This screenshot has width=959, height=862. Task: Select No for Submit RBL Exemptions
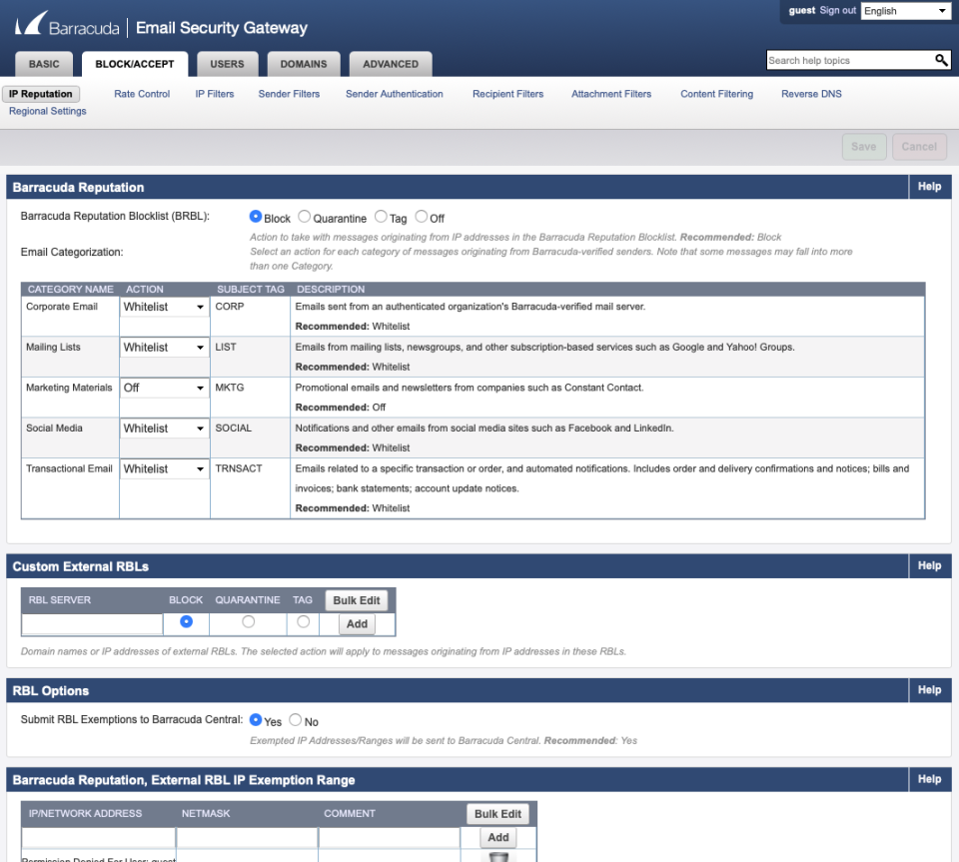tap(295, 718)
